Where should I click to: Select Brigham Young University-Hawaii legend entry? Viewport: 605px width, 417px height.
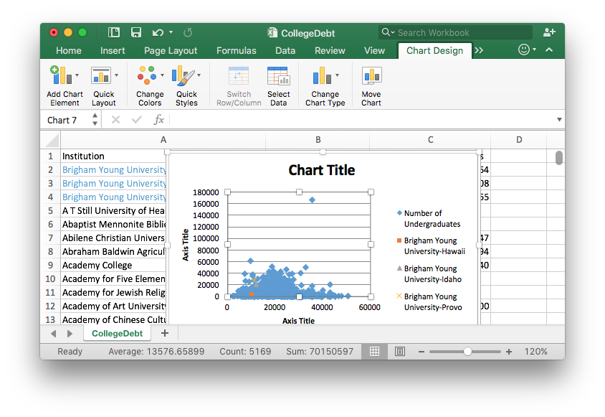[431, 245]
